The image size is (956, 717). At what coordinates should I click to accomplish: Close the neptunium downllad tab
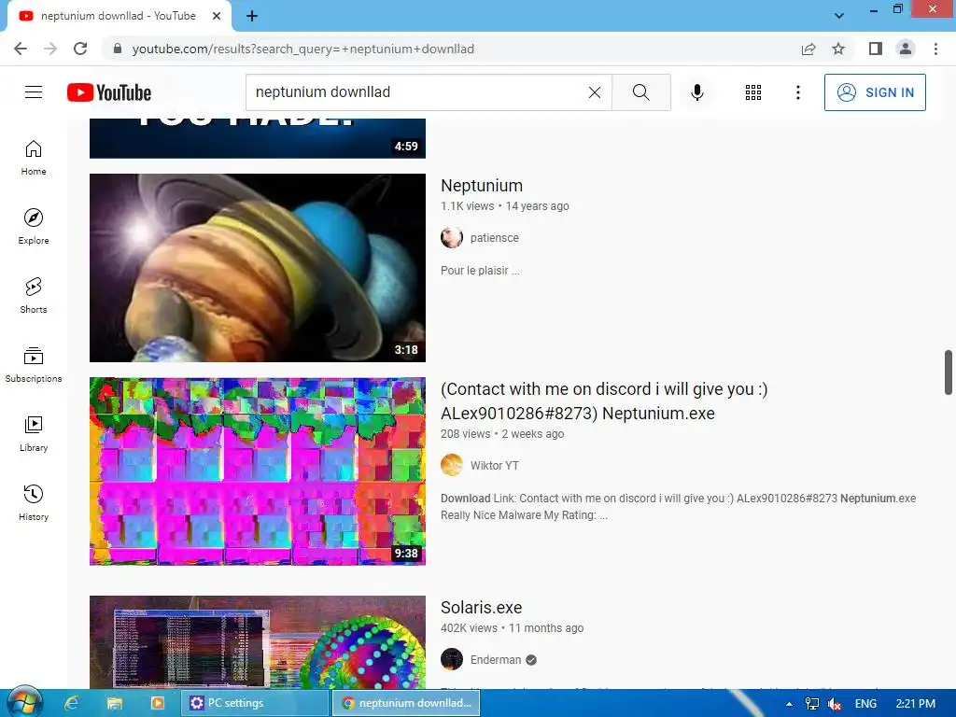pyautogui.click(x=217, y=16)
